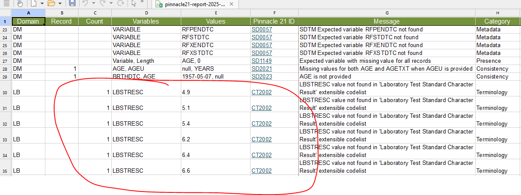Viewport: 521px width, 195px height.
Task: Select row 23 header
Action: click(6, 29)
